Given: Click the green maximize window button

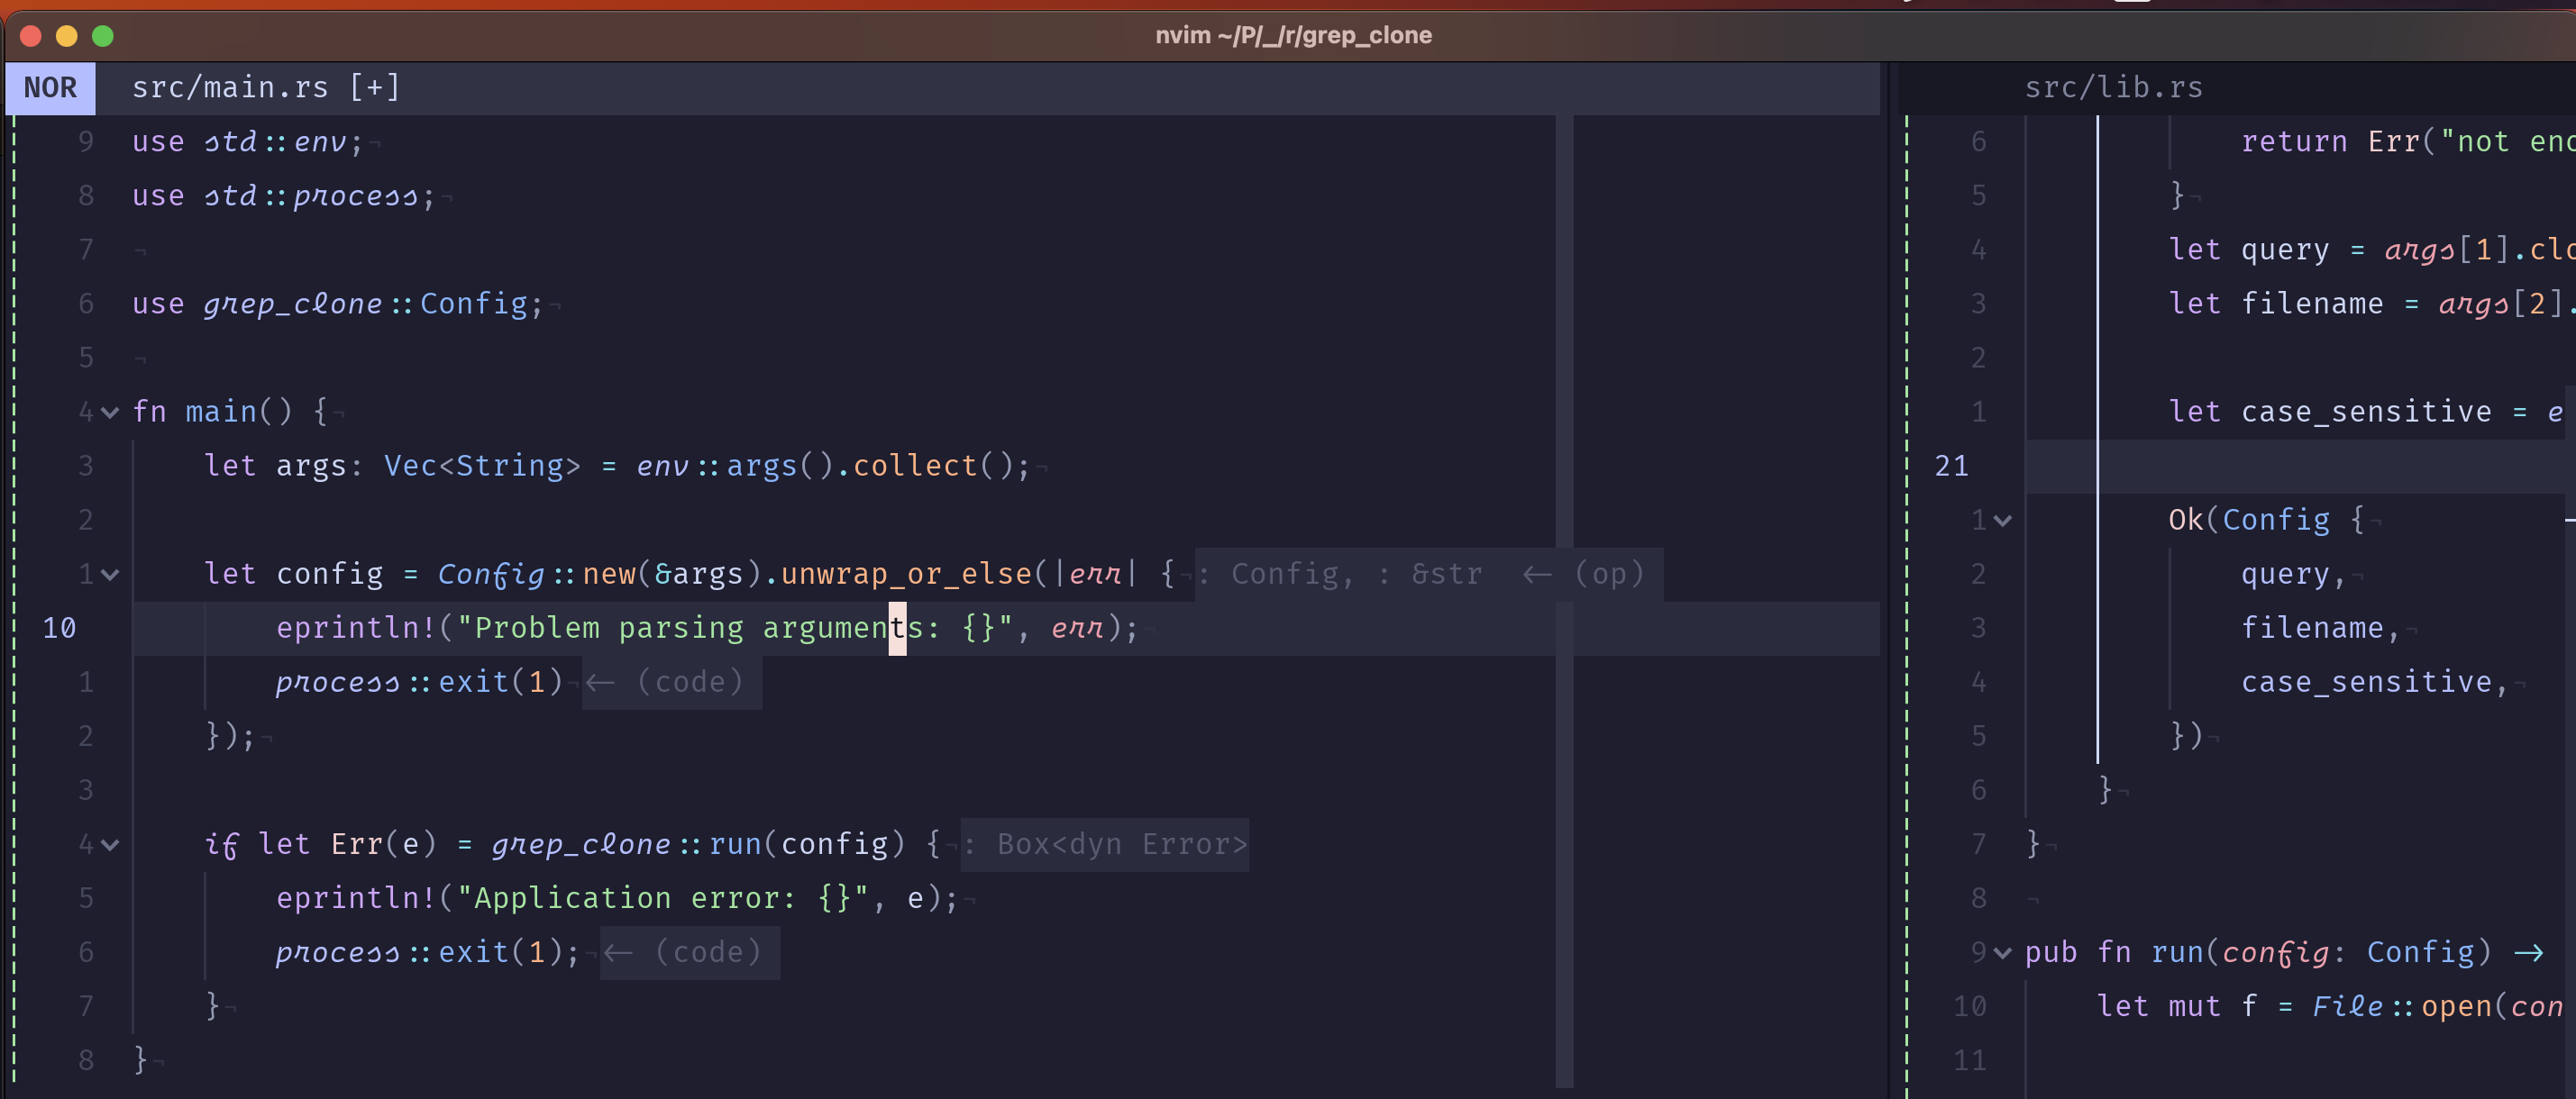Looking at the screenshot, I should point(102,36).
